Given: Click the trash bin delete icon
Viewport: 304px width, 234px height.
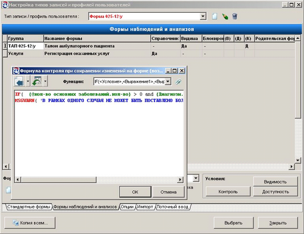Looking at the screenshot, I should pyautogui.click(x=235, y=16).
